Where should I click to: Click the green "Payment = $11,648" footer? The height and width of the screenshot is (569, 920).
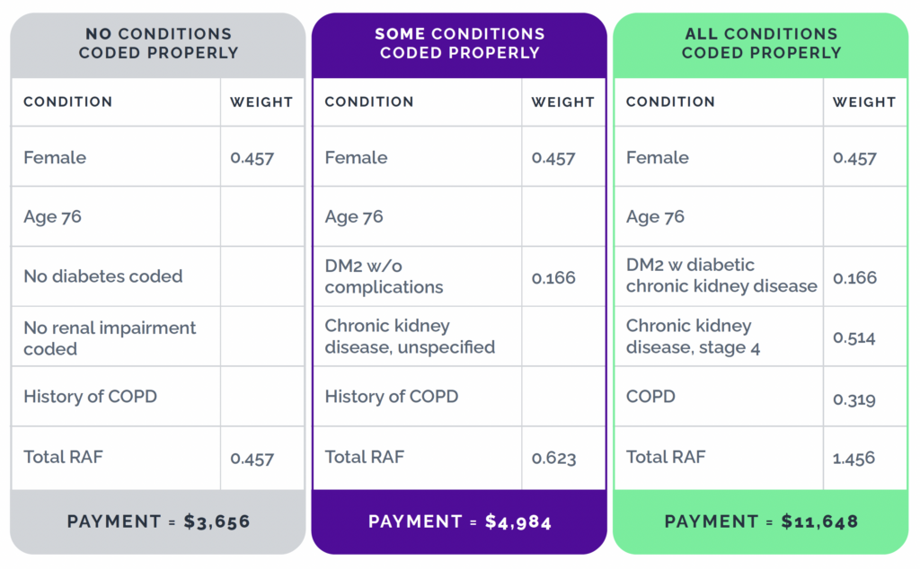761,521
